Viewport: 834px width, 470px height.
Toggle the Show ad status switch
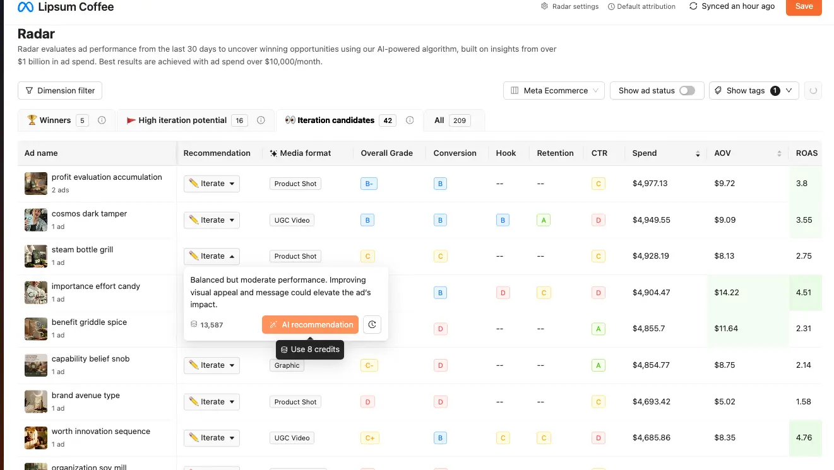tap(687, 91)
